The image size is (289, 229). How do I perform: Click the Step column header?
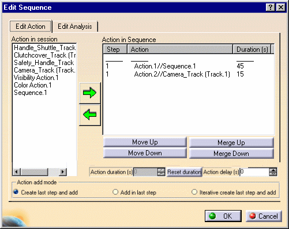115,49
